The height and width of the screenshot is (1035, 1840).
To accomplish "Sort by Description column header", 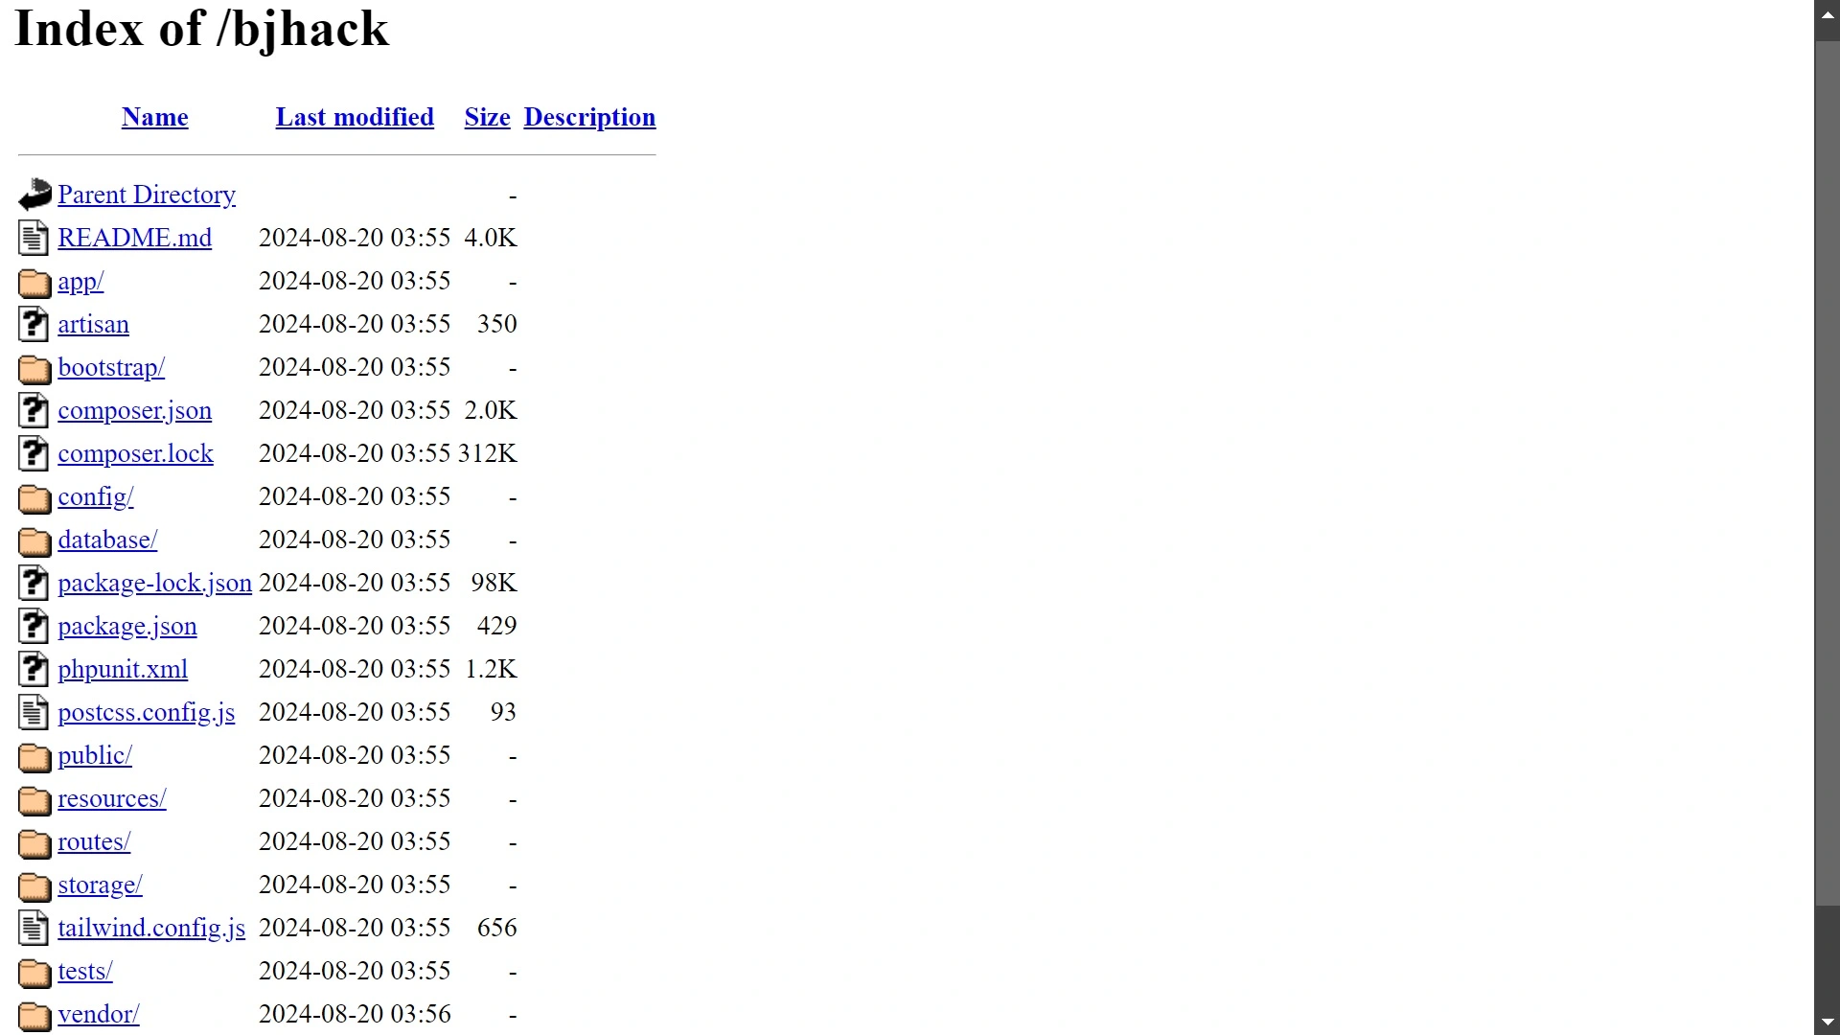I will (589, 116).
